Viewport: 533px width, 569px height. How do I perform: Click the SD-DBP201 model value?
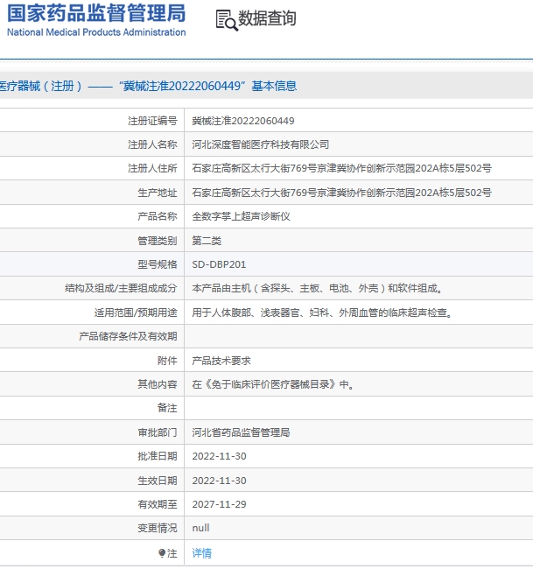tap(219, 264)
